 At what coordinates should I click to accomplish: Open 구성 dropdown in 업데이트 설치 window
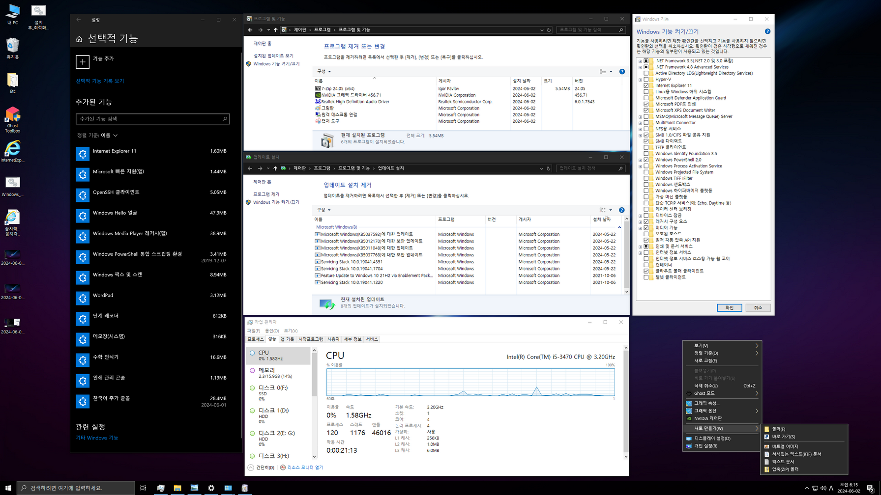[x=324, y=210]
